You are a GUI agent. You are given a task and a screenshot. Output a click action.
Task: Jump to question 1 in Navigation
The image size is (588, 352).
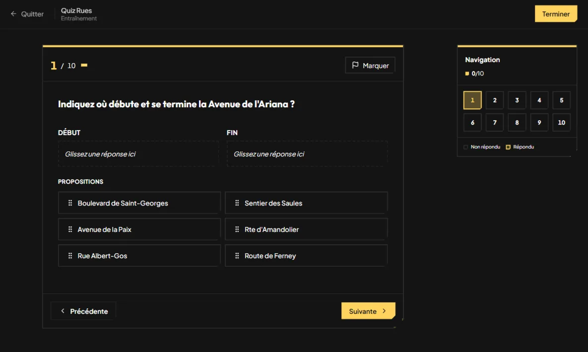tap(472, 100)
